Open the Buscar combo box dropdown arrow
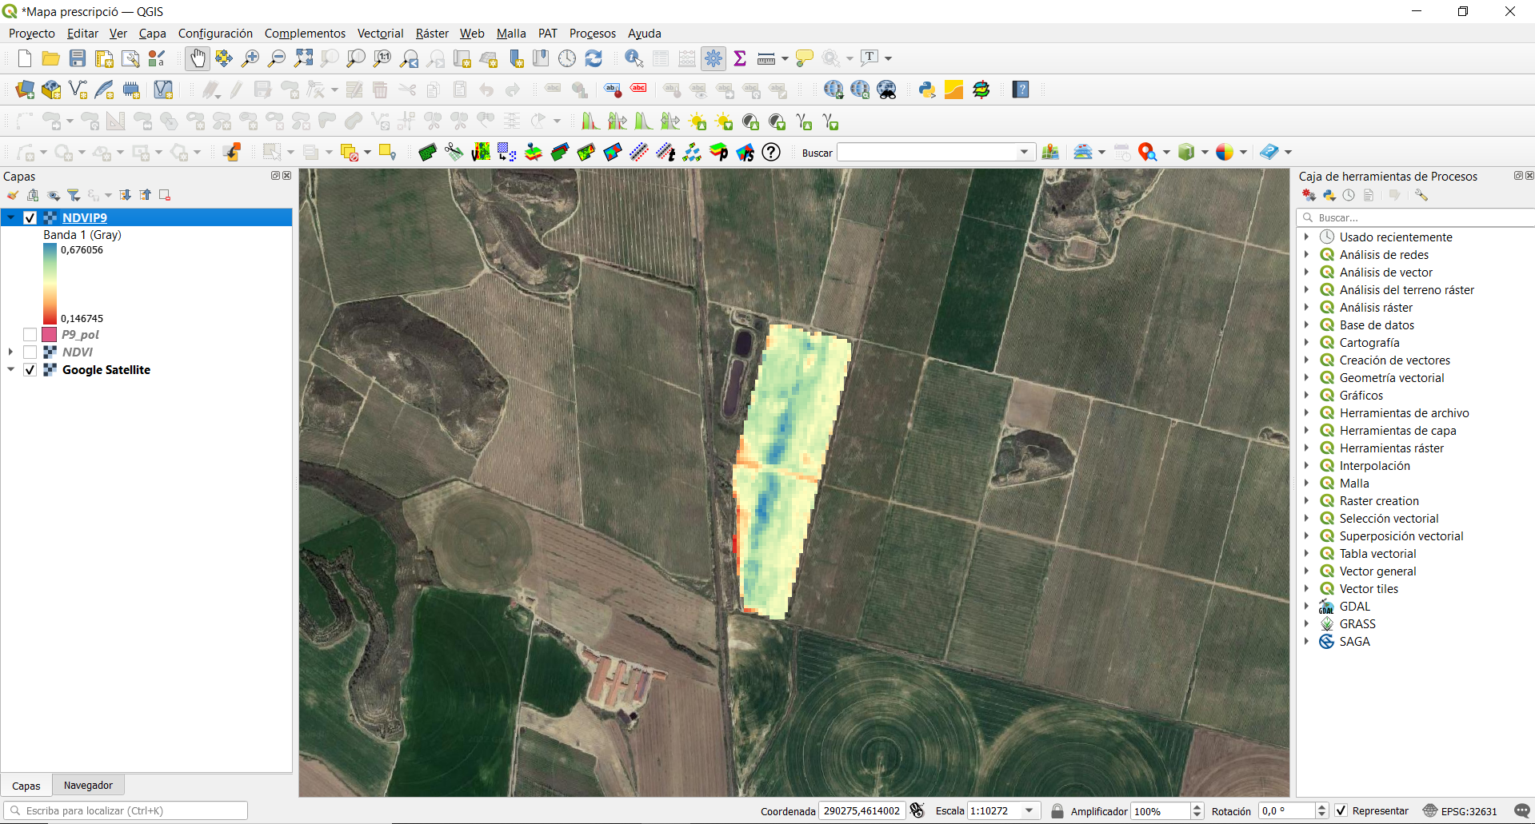This screenshot has width=1535, height=824. (x=1025, y=153)
